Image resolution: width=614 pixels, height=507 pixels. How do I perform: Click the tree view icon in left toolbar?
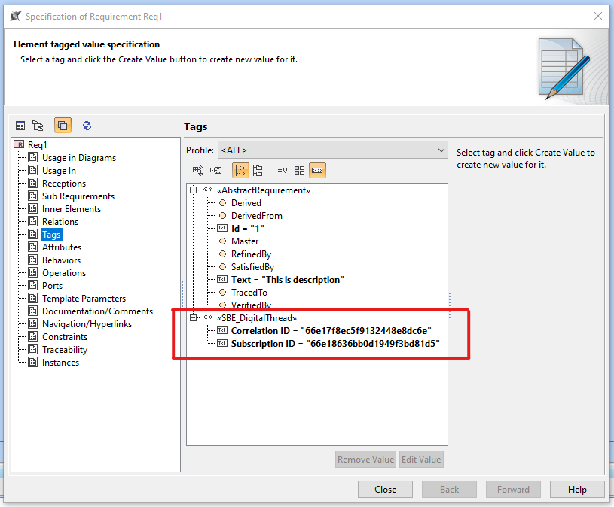pos(38,126)
